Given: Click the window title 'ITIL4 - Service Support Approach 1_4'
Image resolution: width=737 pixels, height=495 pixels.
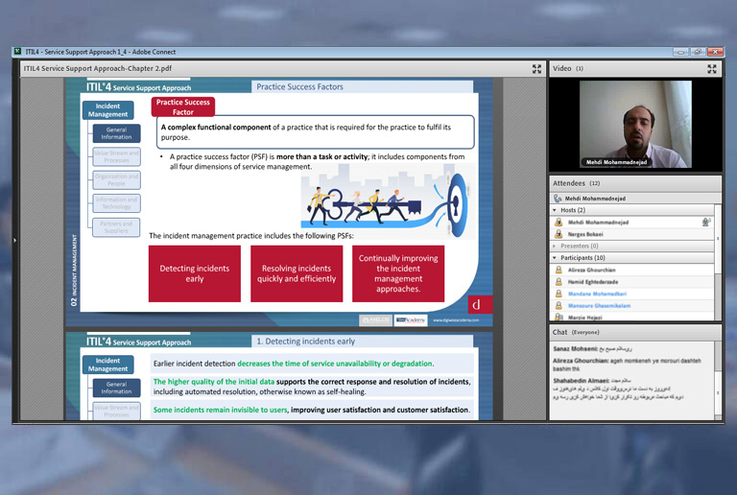Looking at the screenshot, I should (76, 52).
